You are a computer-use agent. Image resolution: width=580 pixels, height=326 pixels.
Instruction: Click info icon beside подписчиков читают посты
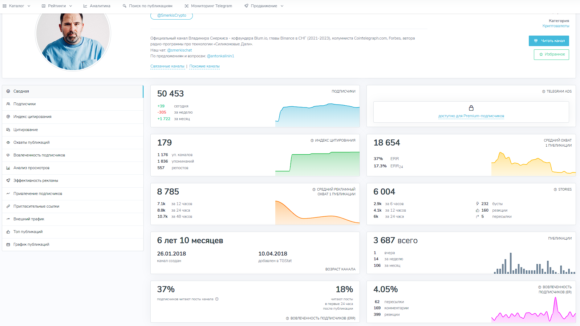click(217, 299)
